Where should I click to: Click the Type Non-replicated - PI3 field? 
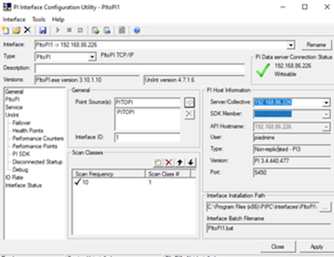pyautogui.click(x=292, y=149)
